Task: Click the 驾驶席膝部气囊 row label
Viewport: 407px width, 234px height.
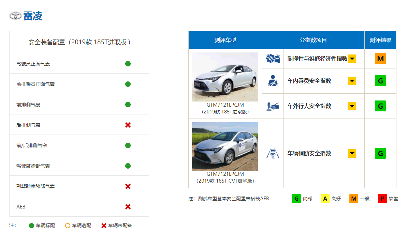Action: tap(33, 166)
